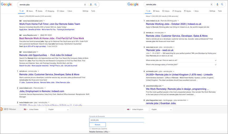Open the Tools menu in left results
Viewport: 228px width, 134px height.
[x=93, y=11]
